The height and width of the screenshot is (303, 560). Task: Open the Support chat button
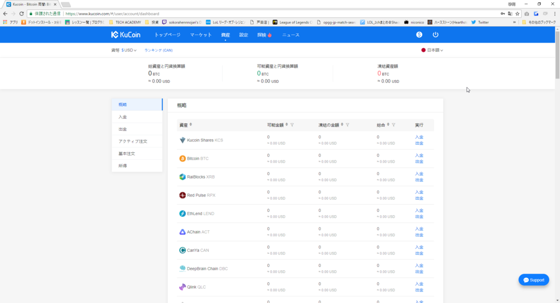pos(534,280)
